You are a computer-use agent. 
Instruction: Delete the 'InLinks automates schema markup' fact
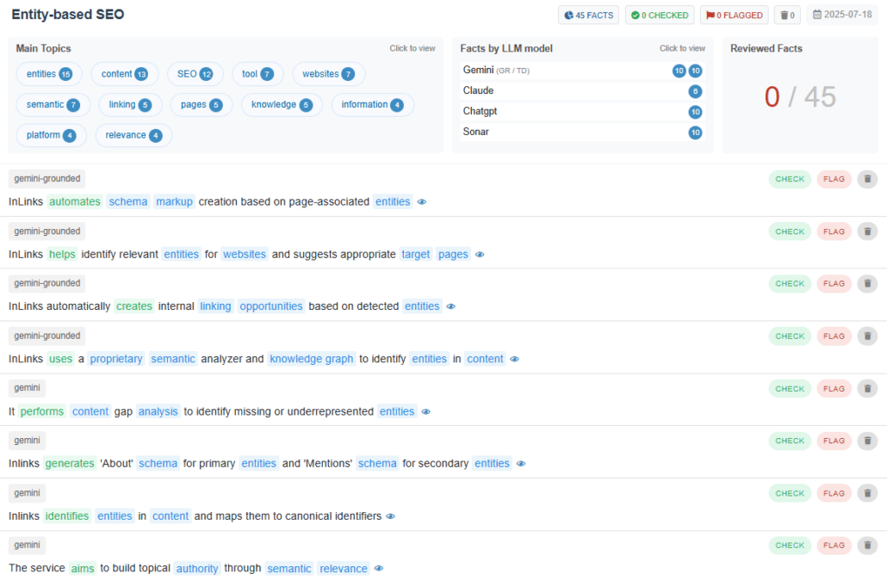pos(867,179)
